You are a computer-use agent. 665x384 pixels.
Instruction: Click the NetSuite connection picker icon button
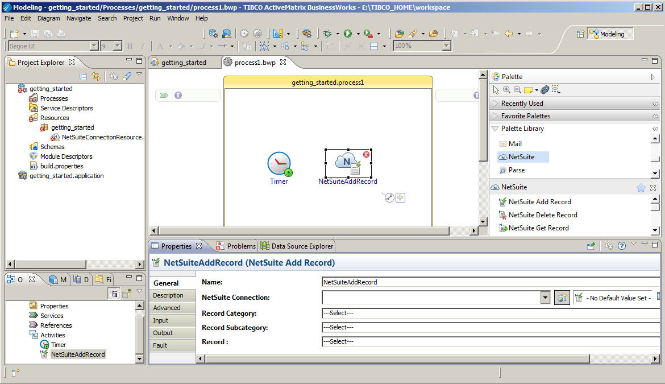click(562, 298)
